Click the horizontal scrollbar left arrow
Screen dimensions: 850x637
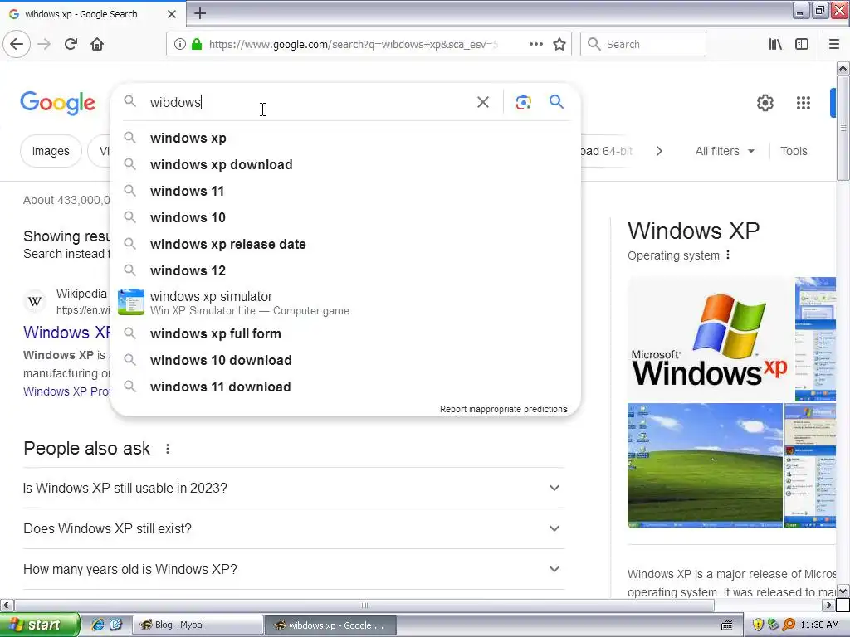(6, 605)
